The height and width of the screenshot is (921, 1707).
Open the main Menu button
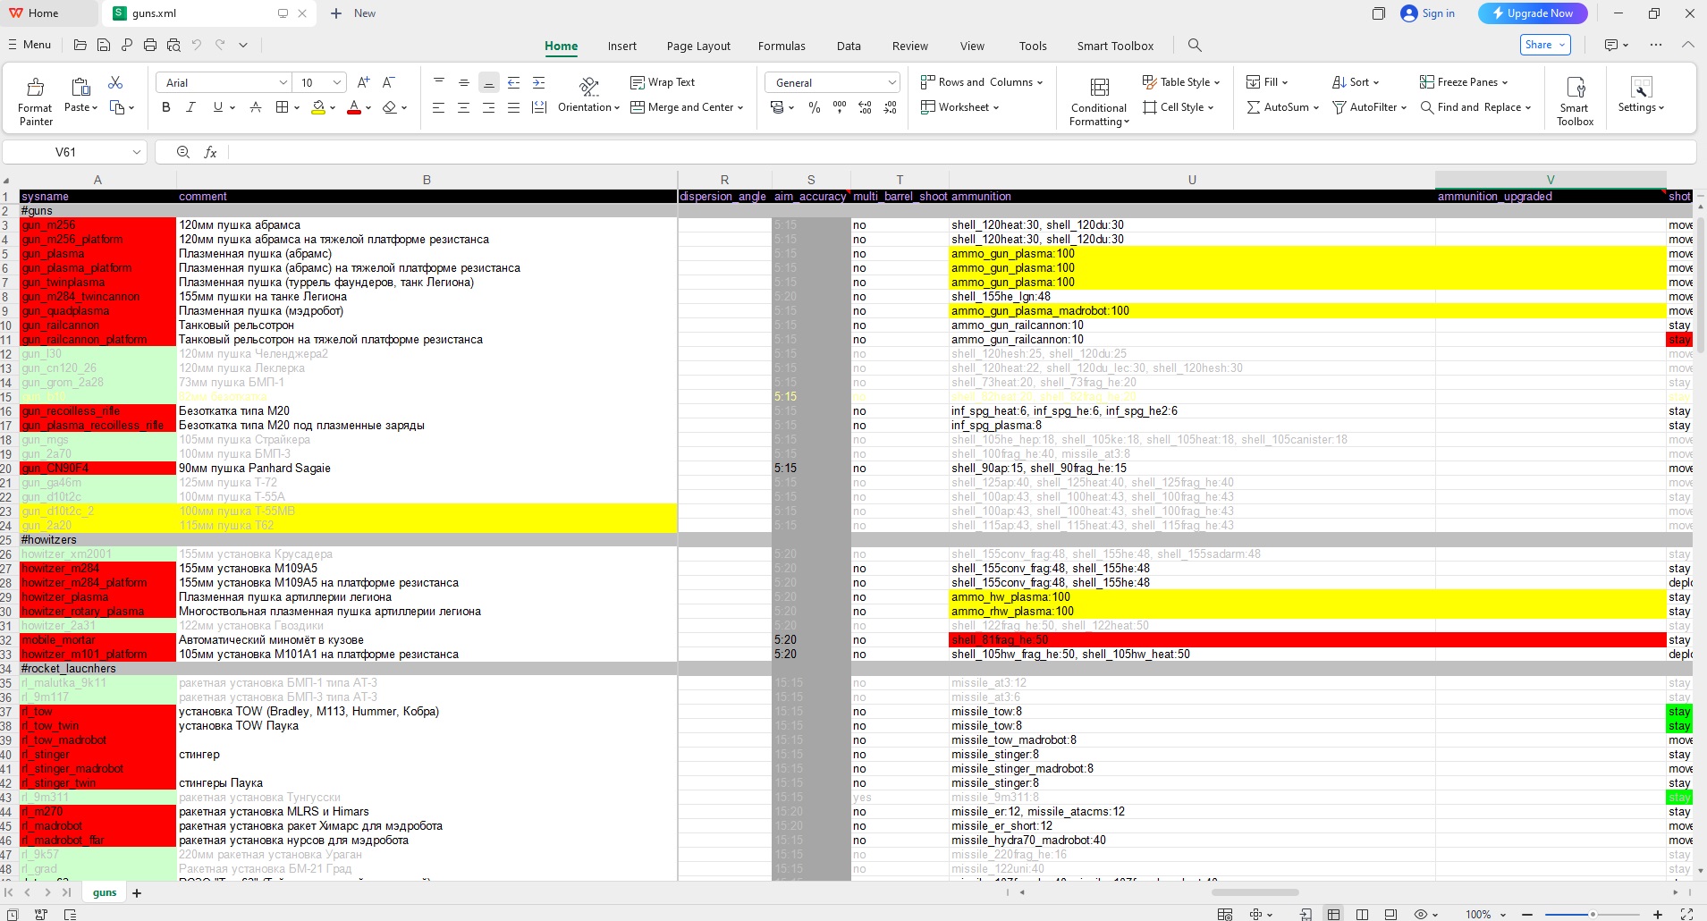pos(30,45)
